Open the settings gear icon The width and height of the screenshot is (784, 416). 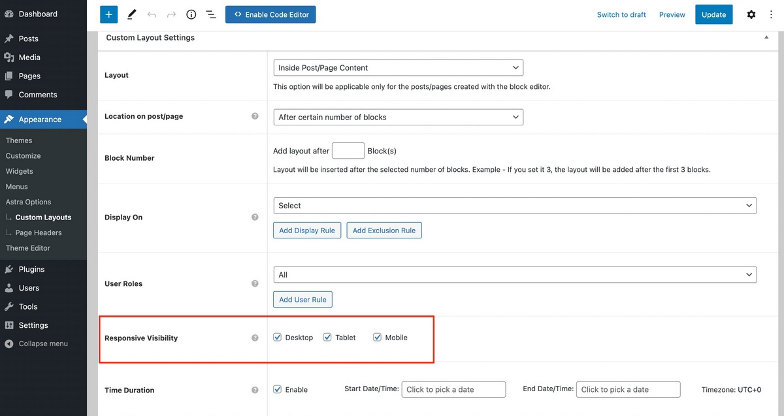pyautogui.click(x=751, y=14)
